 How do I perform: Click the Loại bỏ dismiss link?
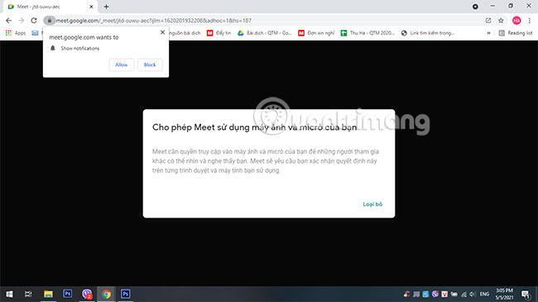tap(372, 204)
